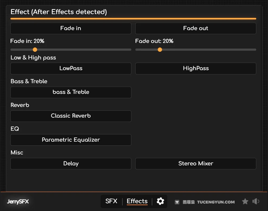Click the Fade in slider handle

click(x=35, y=50)
